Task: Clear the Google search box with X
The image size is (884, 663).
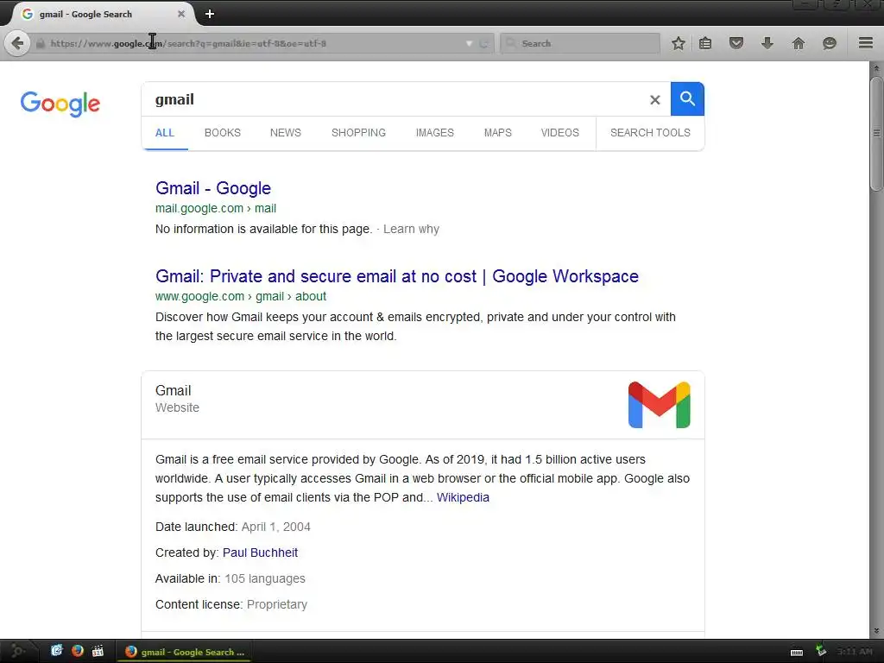Action: (x=654, y=100)
